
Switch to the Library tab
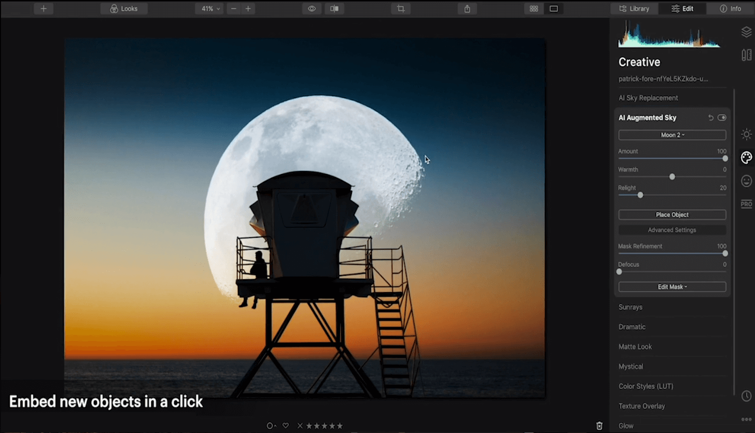coord(634,9)
